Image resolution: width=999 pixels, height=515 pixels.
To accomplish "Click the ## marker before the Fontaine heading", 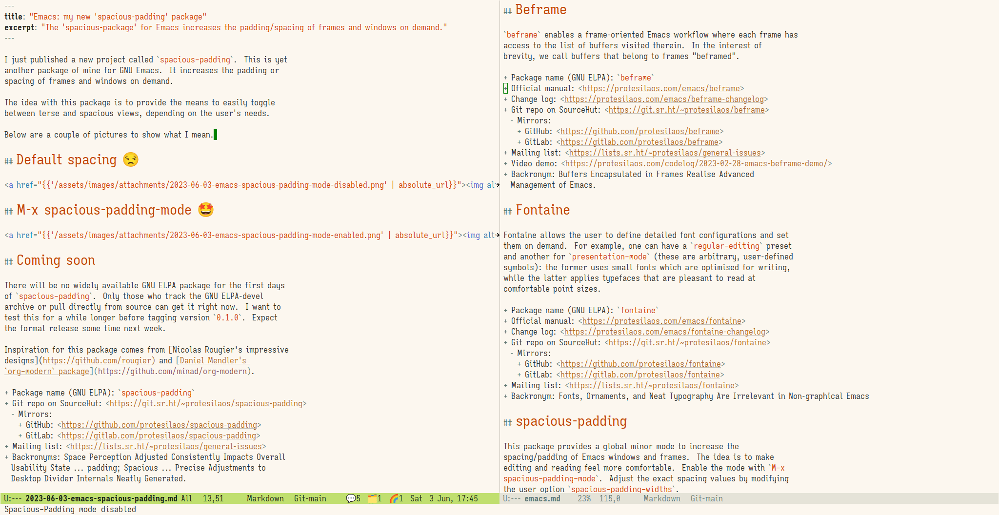I will click(x=508, y=211).
